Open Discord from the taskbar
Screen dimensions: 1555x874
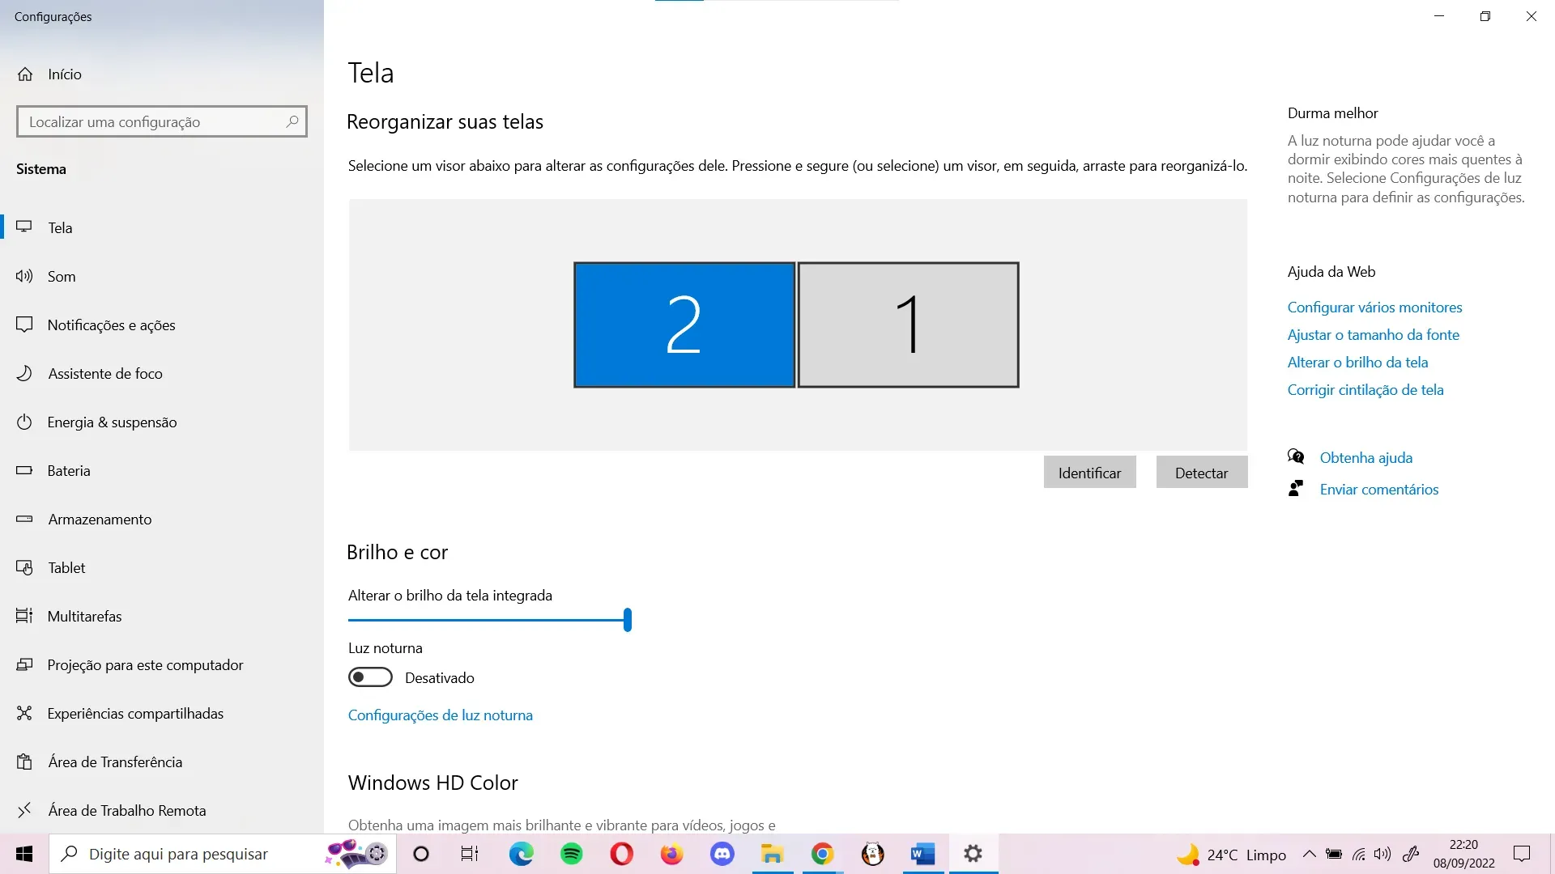click(x=722, y=854)
